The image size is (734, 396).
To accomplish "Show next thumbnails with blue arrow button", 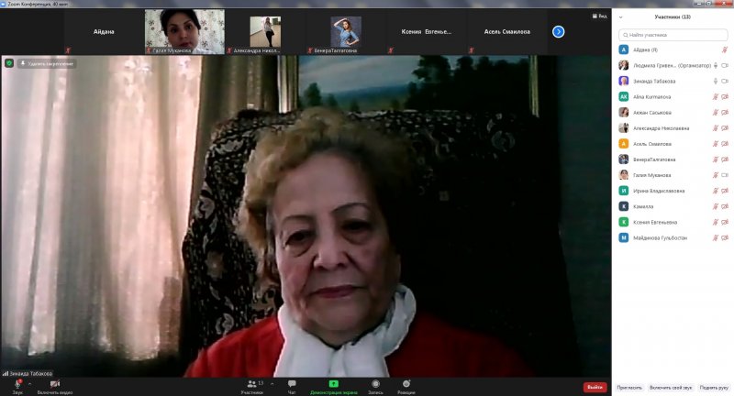I will click(x=558, y=32).
